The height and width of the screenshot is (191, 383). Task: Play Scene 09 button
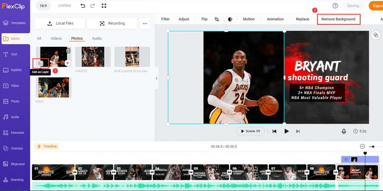pos(250,131)
